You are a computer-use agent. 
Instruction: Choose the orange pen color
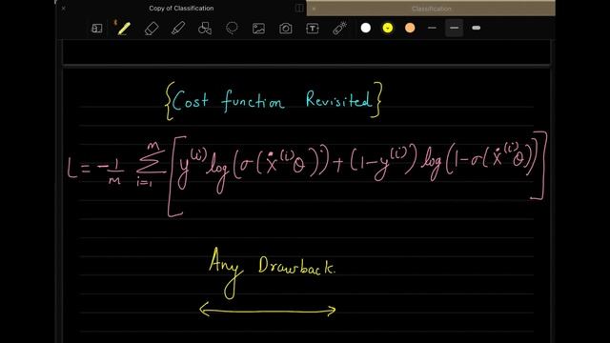click(x=410, y=28)
